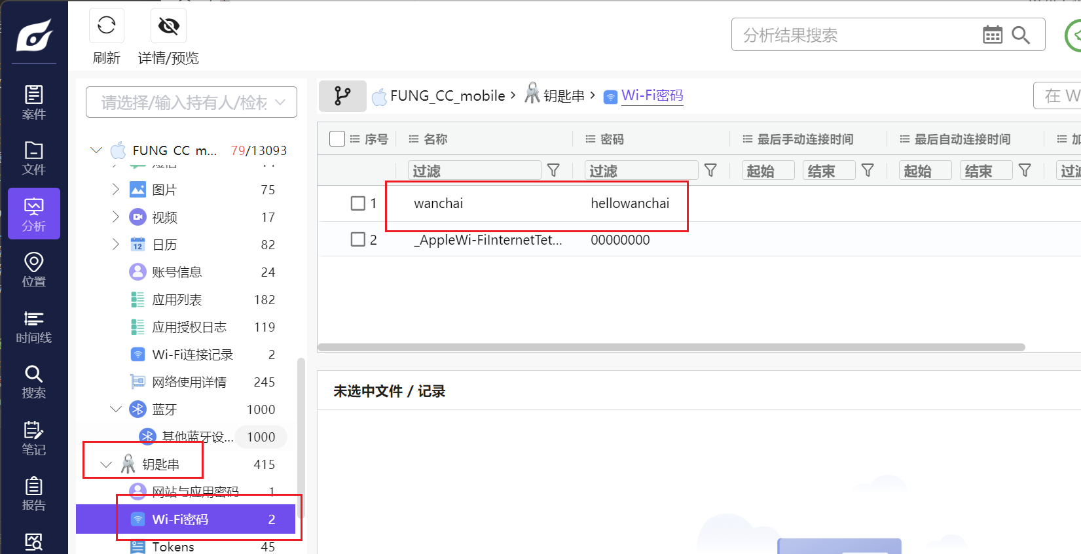The width and height of the screenshot is (1081, 554).
Task: Click the magnifier icon in search box
Action: (x=1020, y=35)
